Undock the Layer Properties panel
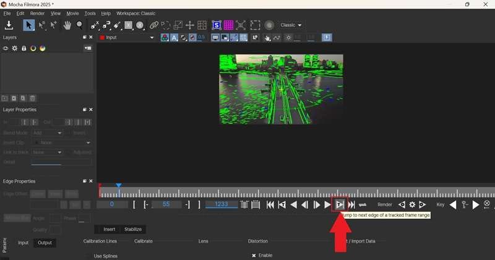The width and height of the screenshot is (495, 260). tap(85, 110)
